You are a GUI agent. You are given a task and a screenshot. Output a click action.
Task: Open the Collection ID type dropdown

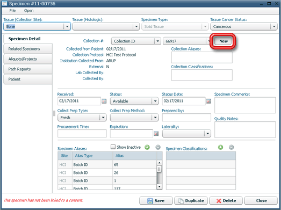point(157,41)
